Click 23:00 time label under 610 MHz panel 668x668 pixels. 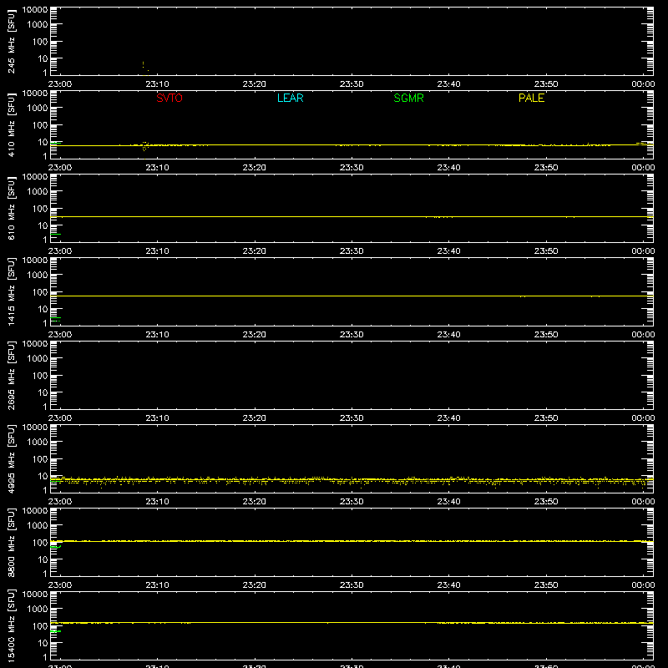[59, 251]
